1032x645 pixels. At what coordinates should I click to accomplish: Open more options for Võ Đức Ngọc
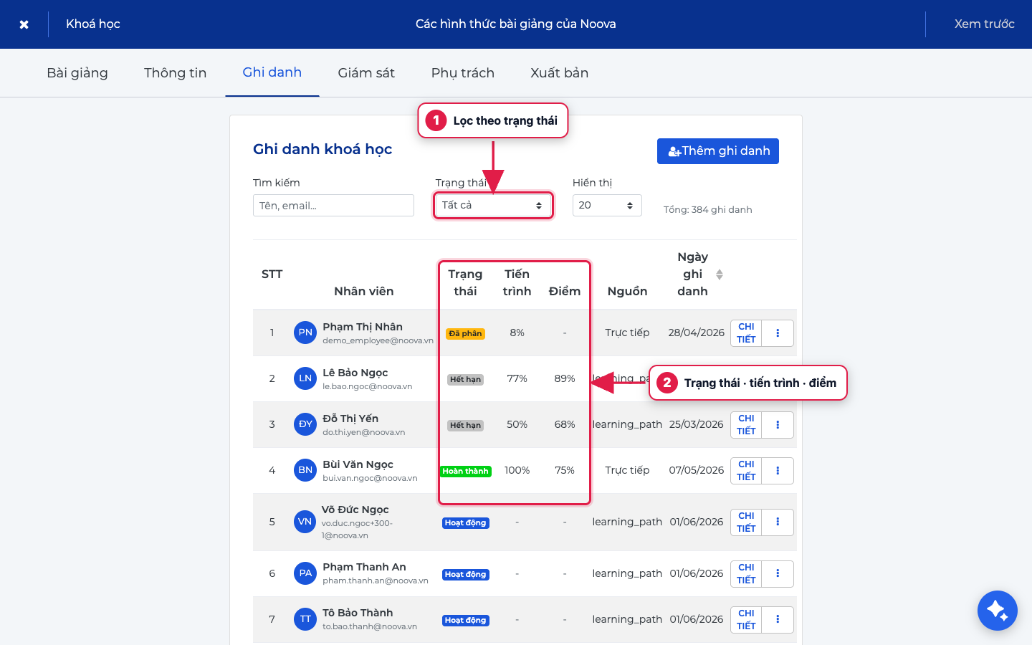778,522
